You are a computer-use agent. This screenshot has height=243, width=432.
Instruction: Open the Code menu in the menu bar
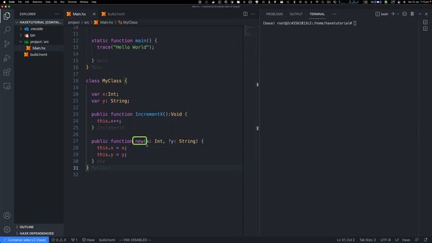[12, 2]
